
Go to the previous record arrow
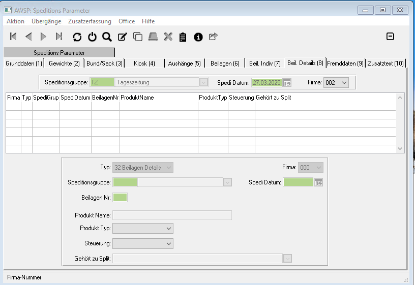click(28, 37)
